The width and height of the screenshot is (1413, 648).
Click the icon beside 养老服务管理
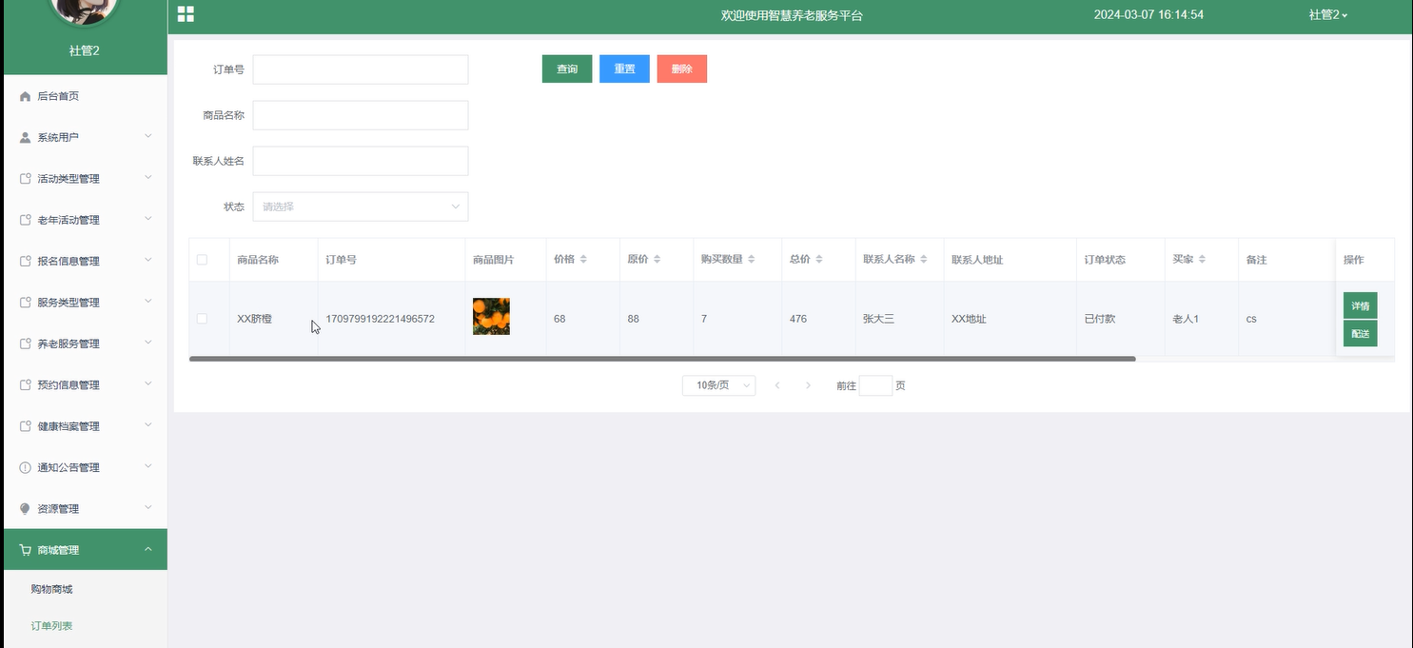[x=26, y=344]
